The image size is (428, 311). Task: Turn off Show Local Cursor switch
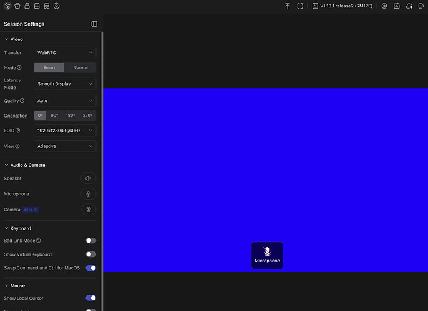91,298
